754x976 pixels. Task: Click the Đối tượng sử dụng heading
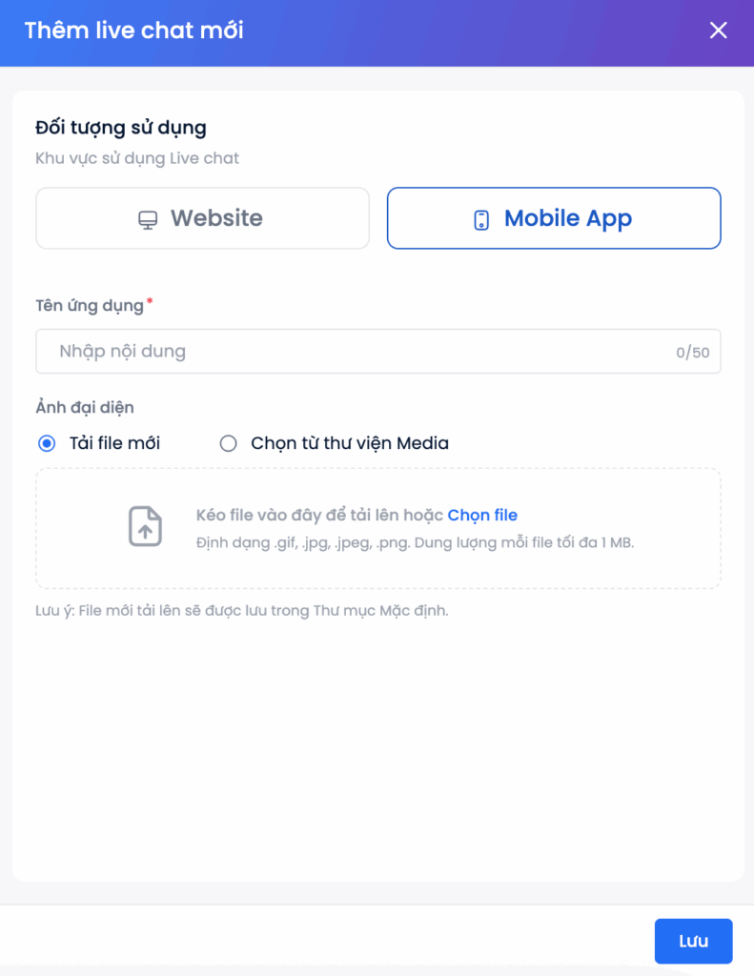tap(121, 128)
